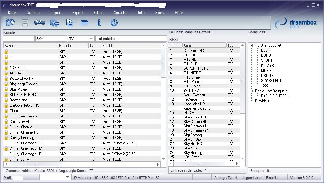The height and width of the screenshot is (183, 324).
Task: Open the Export menu
Action: tap(78, 13)
